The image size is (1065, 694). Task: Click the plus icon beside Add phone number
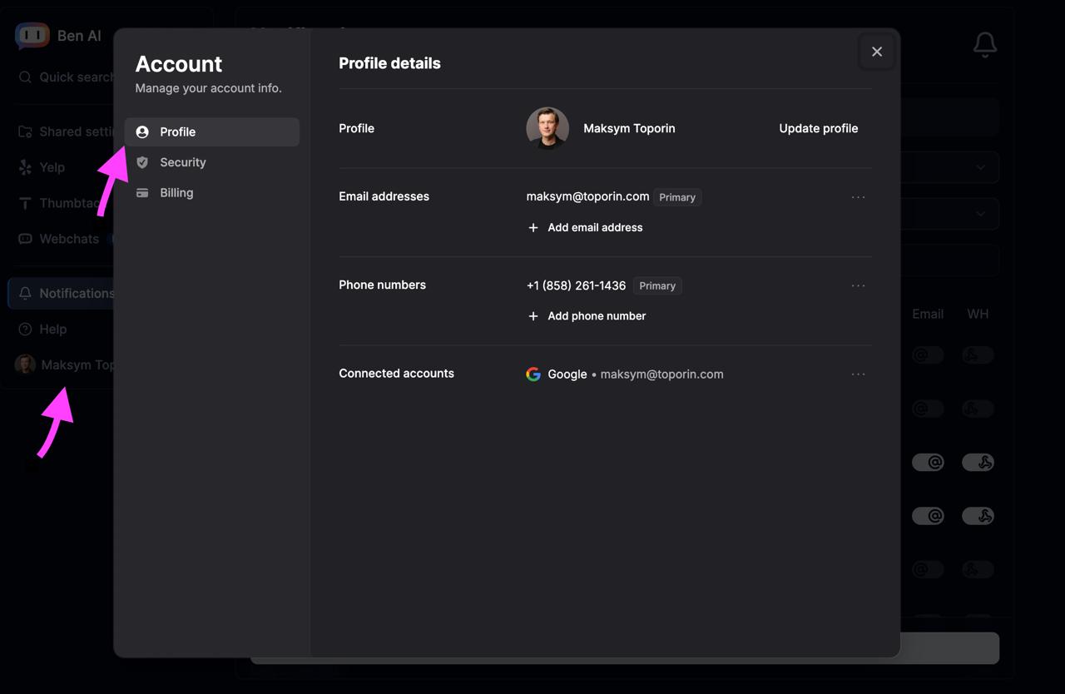coord(533,315)
